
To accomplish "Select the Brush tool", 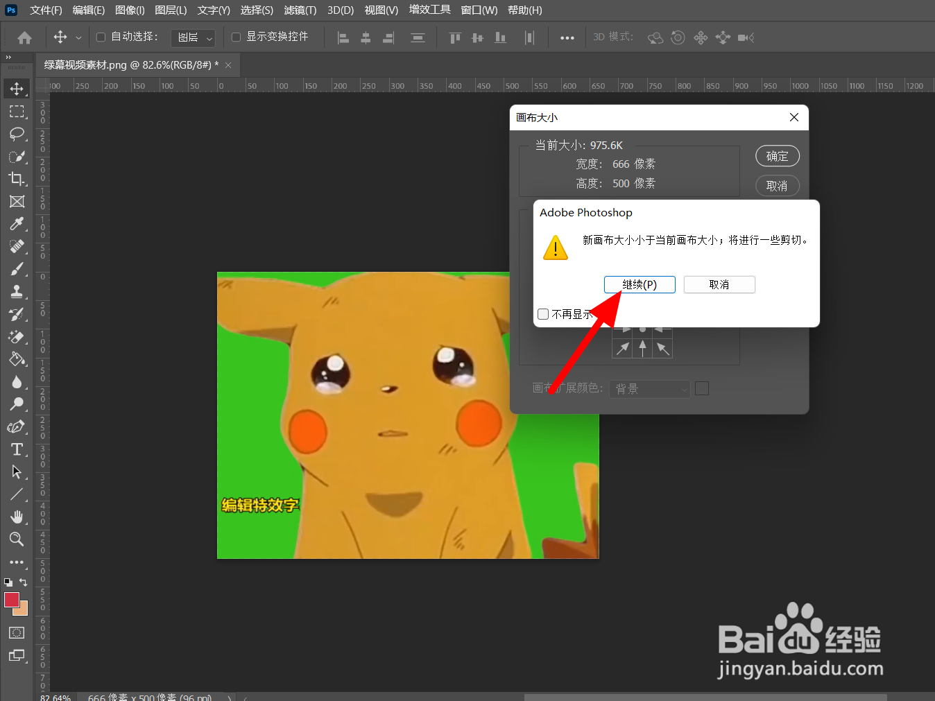I will (x=17, y=269).
